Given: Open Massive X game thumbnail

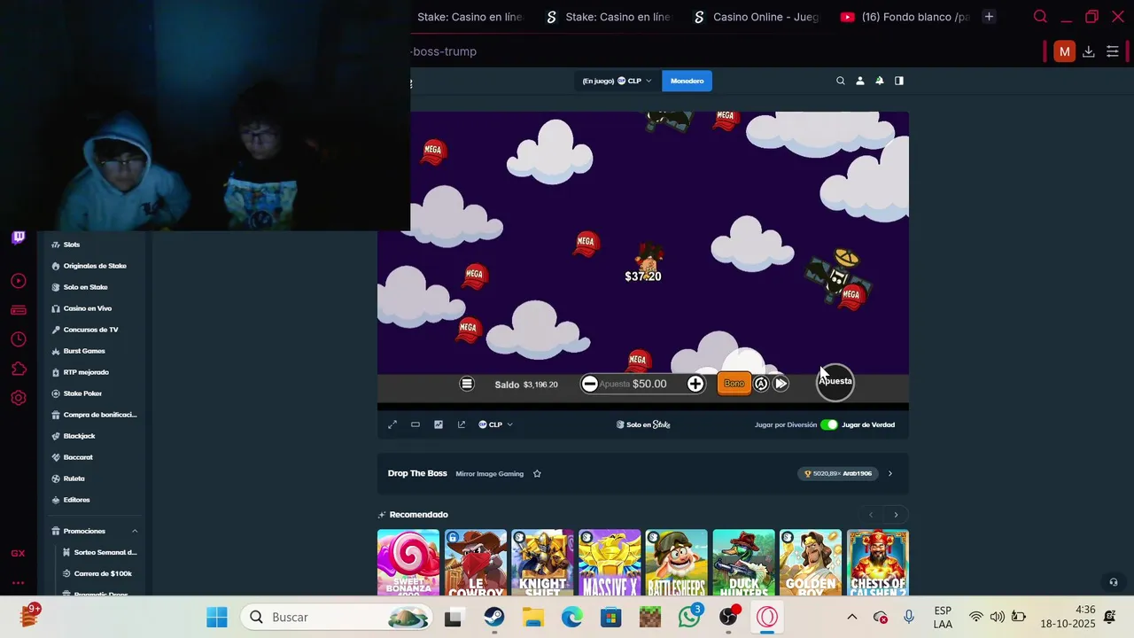Looking at the screenshot, I should [x=610, y=563].
